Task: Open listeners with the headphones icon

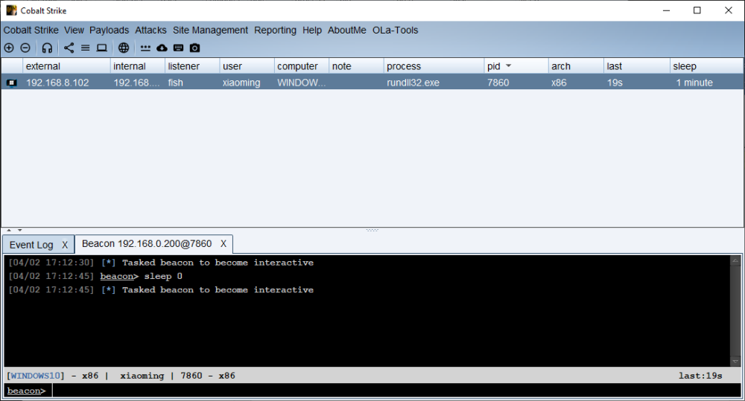Action: point(47,48)
